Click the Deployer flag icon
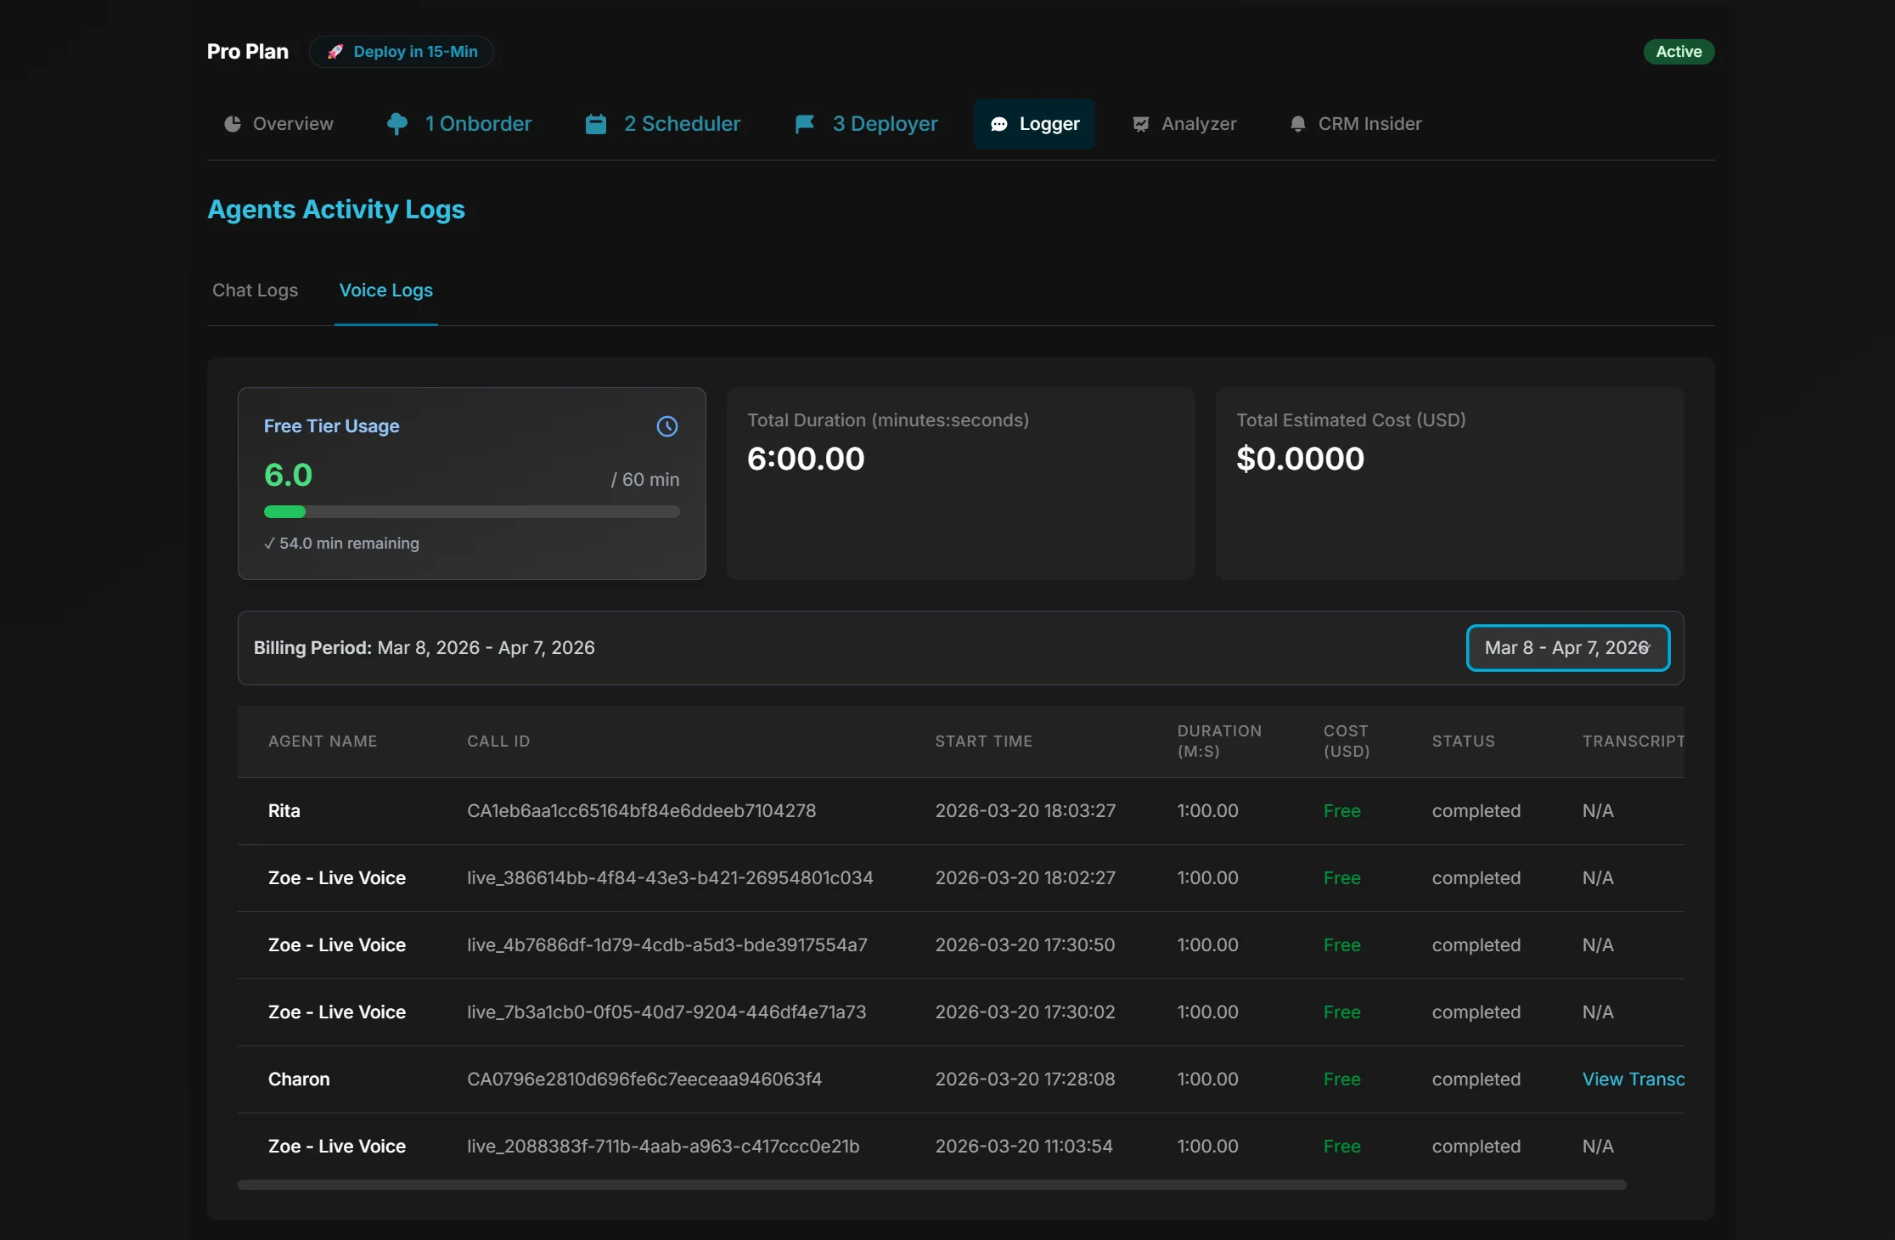This screenshot has width=1895, height=1240. pyautogui.click(x=804, y=124)
